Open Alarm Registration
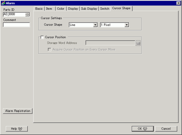Image resolution: width=182 pixels, height=135 pixels. click(18, 111)
